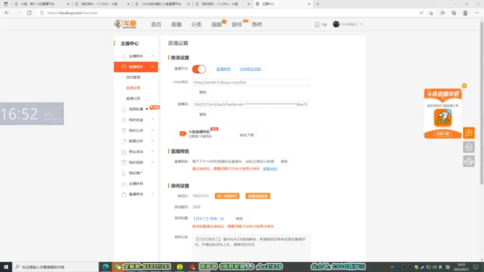484x272 pixels.
Task: Click 修改 next to 直播预告
Action: coord(284,161)
